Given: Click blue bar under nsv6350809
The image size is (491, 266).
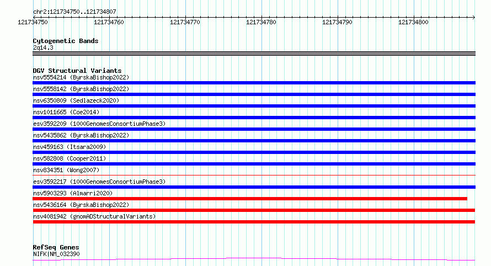Looking at the screenshot, I should point(254,106).
